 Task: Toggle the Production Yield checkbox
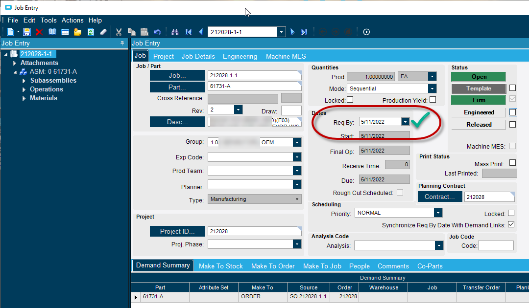coord(433,100)
